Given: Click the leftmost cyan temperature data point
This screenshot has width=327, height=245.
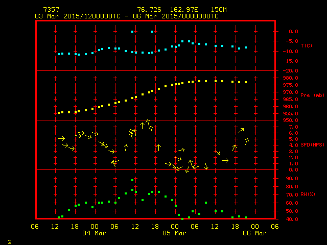Looking at the screenshot, I should pos(59,54).
